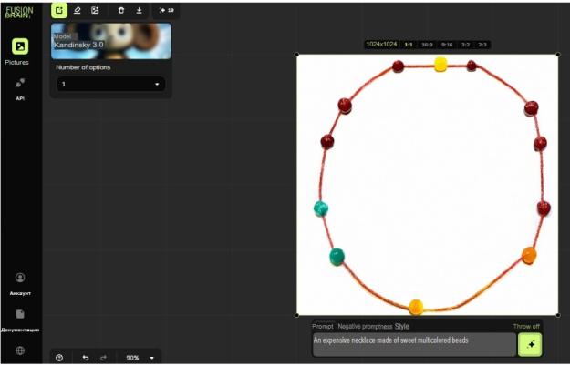570x365 pixels.
Task: Select the eraser tool
Action: pyautogui.click(x=78, y=10)
